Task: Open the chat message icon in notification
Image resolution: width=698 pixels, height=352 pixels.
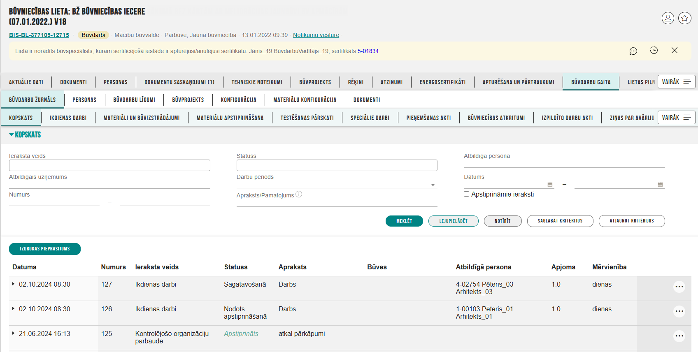Action: pyautogui.click(x=633, y=51)
